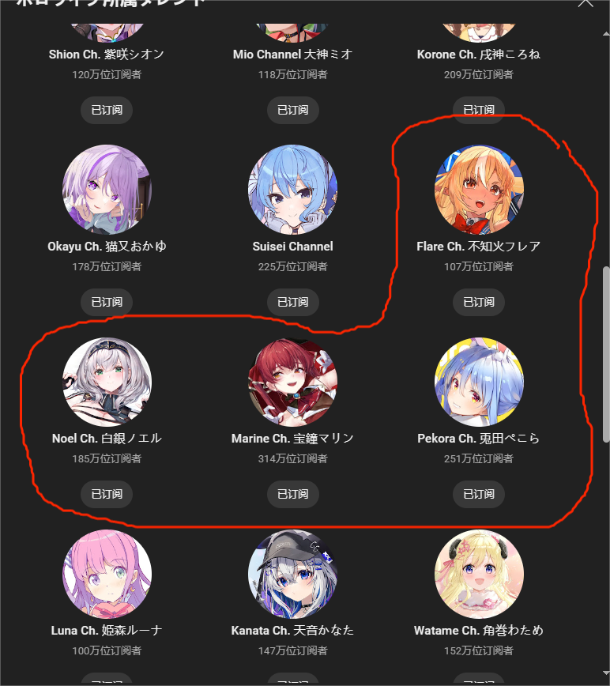
Task: Select Watame Ch. avatar image
Action: coord(479,574)
